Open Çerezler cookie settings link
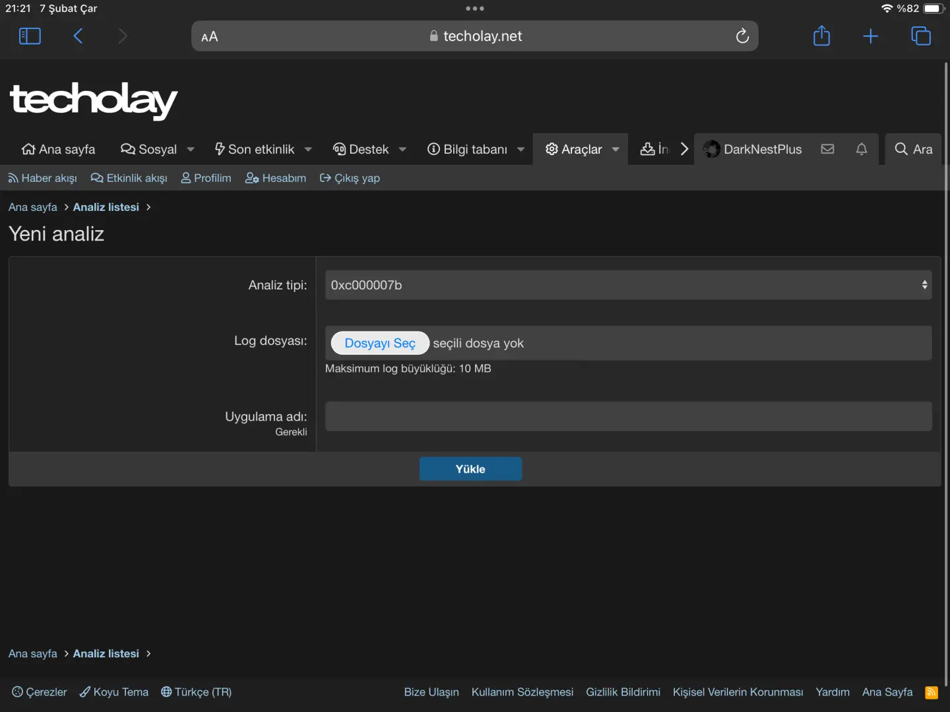This screenshot has width=950, height=712. click(x=40, y=692)
